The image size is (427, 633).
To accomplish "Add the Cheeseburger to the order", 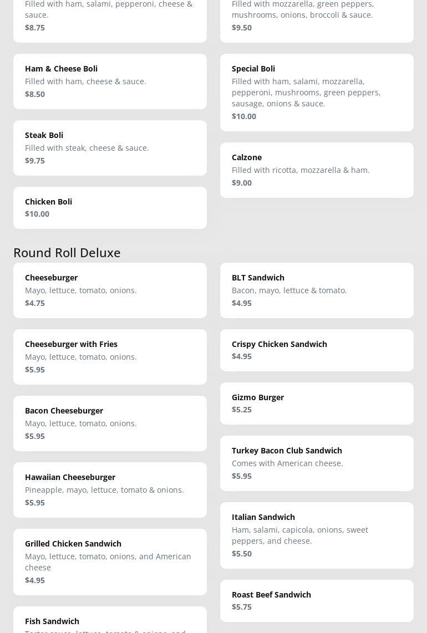I will pyautogui.click(x=110, y=290).
